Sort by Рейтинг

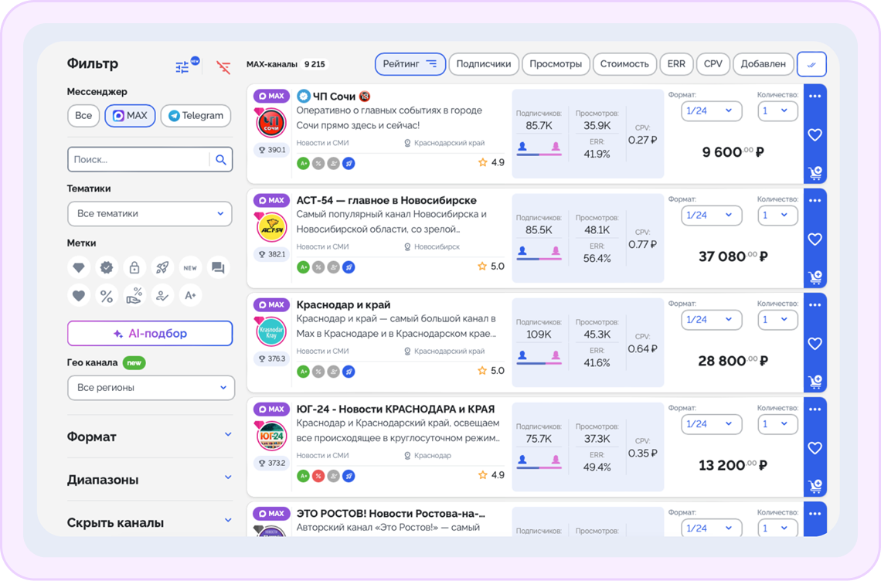(410, 64)
